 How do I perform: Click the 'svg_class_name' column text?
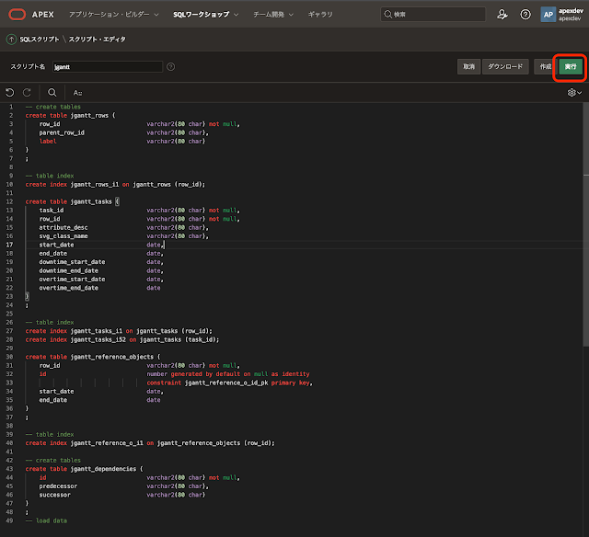64,236
